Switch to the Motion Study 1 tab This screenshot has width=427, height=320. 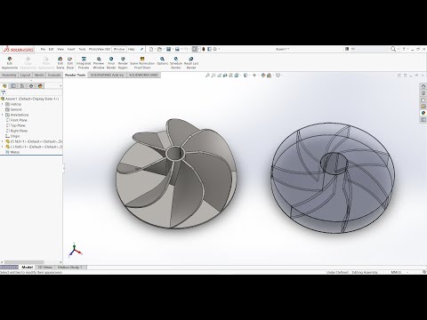[x=70, y=268]
